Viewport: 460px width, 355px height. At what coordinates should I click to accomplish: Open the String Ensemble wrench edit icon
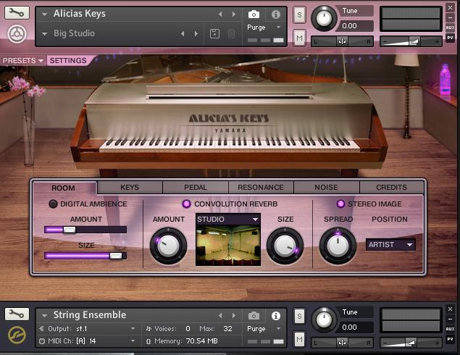(x=17, y=314)
